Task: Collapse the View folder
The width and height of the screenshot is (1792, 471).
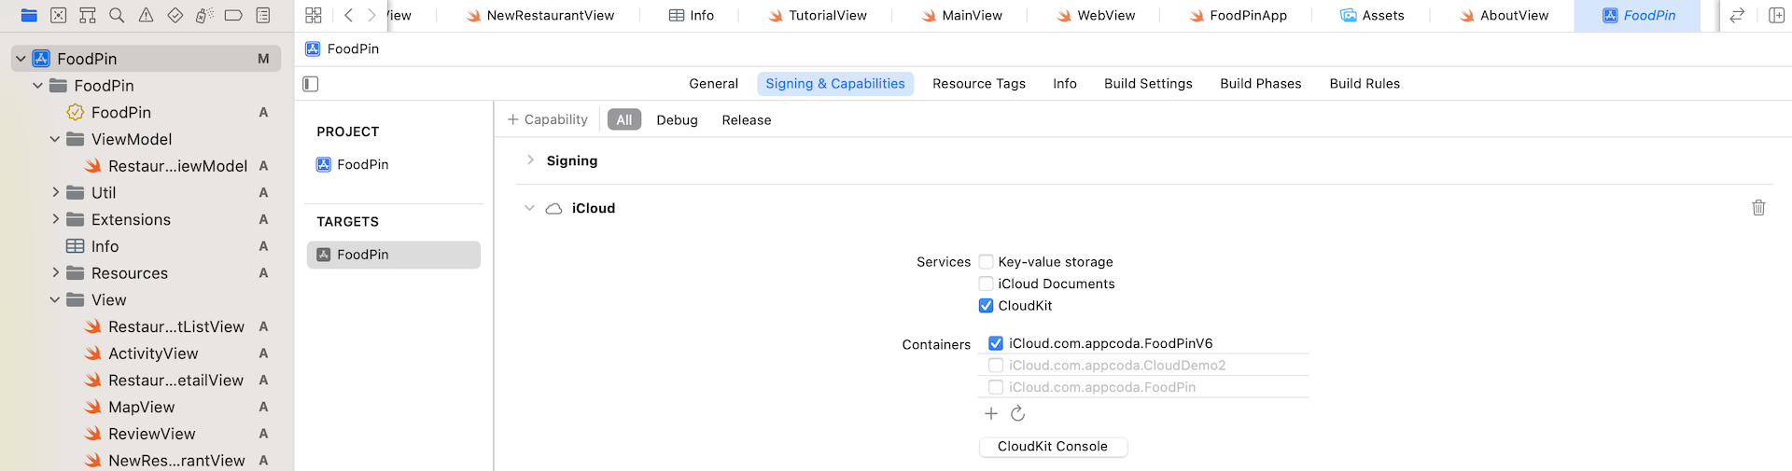Action: point(55,299)
